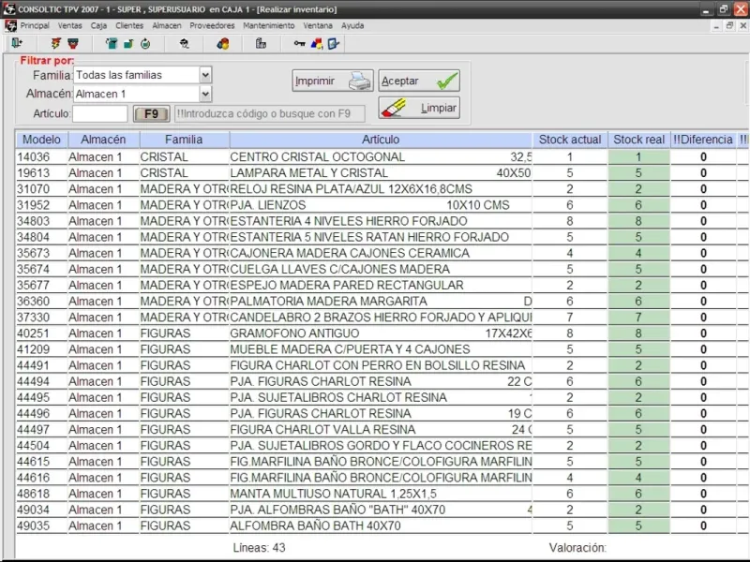Click the blue note with pencil icon
Image resolution: width=750 pixels, height=562 pixels.
tap(334, 44)
